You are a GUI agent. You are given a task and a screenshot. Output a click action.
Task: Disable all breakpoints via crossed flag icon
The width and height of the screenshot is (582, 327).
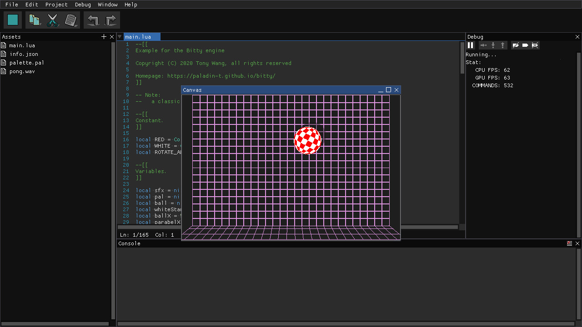[535, 45]
